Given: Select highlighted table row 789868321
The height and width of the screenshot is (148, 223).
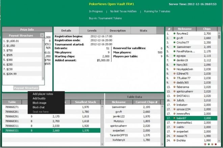Looking at the screenshot, I should point(51,130).
